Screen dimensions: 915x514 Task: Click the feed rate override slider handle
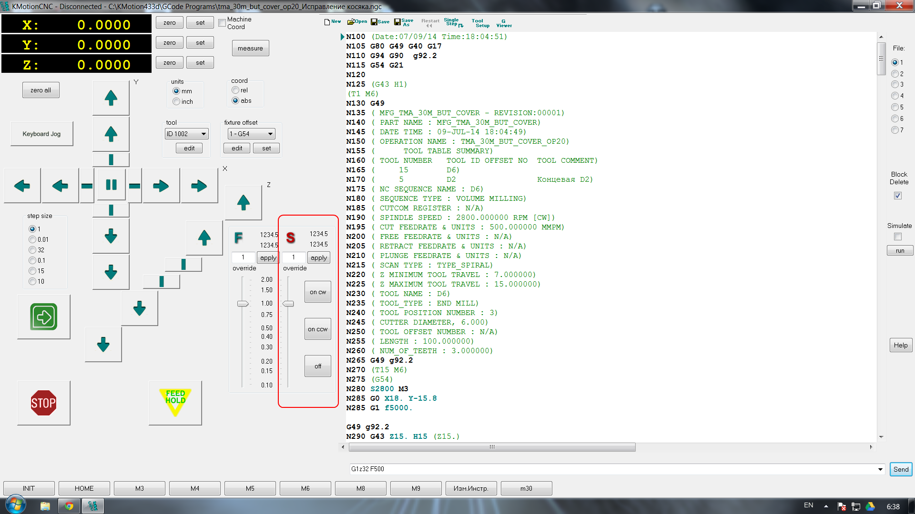tap(243, 304)
